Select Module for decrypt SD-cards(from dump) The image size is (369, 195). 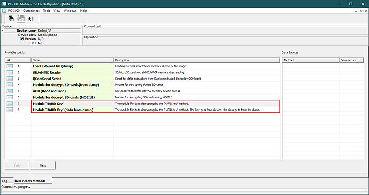tap(66, 85)
